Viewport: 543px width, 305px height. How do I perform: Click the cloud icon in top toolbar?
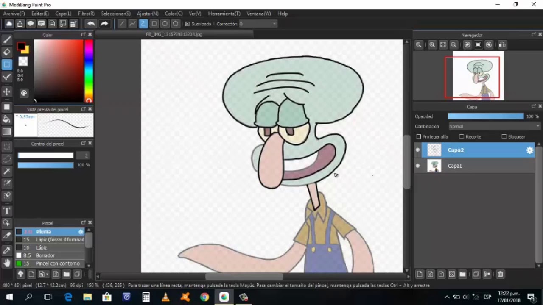tap(9, 24)
